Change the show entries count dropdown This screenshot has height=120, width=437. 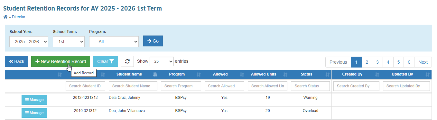click(162, 61)
